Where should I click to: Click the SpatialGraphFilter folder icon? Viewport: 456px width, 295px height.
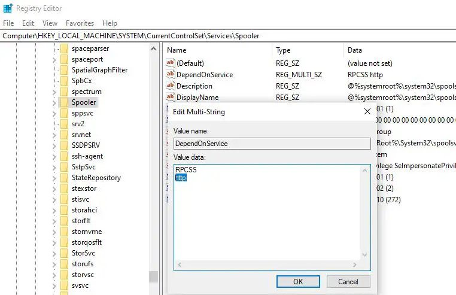point(64,70)
